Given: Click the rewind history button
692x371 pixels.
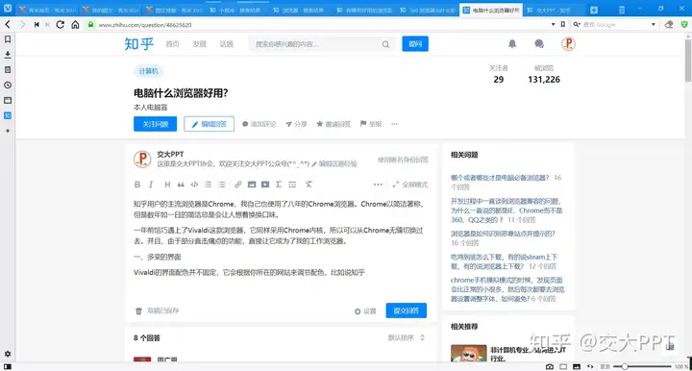Looking at the screenshot, I should click(x=37, y=25).
